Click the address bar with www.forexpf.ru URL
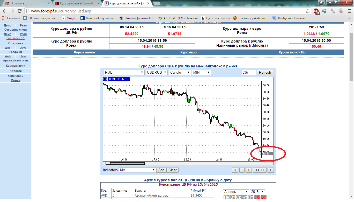 click(166, 11)
